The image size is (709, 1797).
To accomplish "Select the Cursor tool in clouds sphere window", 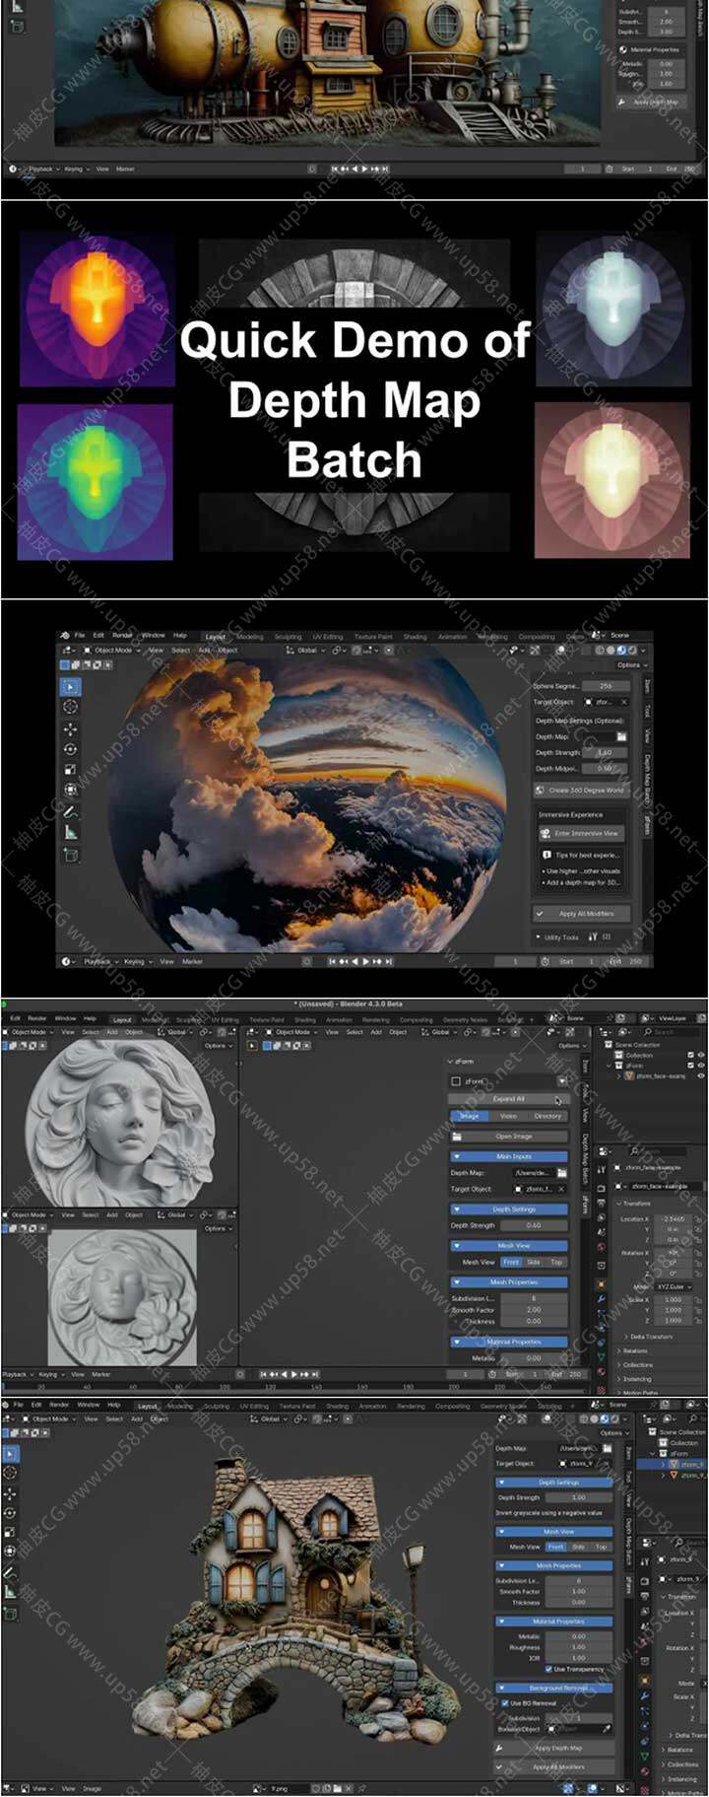I will (71, 707).
